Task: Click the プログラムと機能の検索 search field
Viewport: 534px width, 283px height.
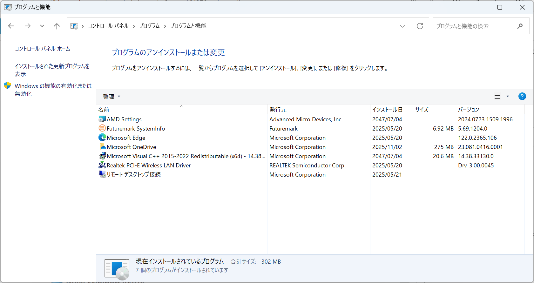Action: [475, 26]
